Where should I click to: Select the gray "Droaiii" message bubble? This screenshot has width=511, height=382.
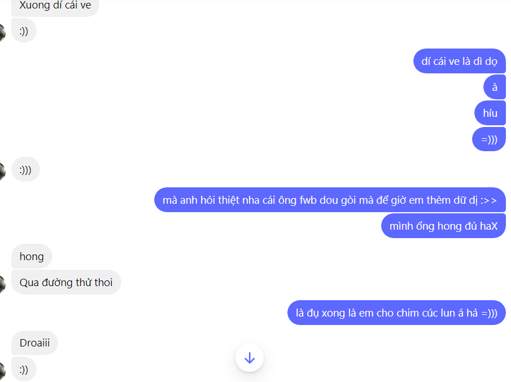tap(34, 343)
